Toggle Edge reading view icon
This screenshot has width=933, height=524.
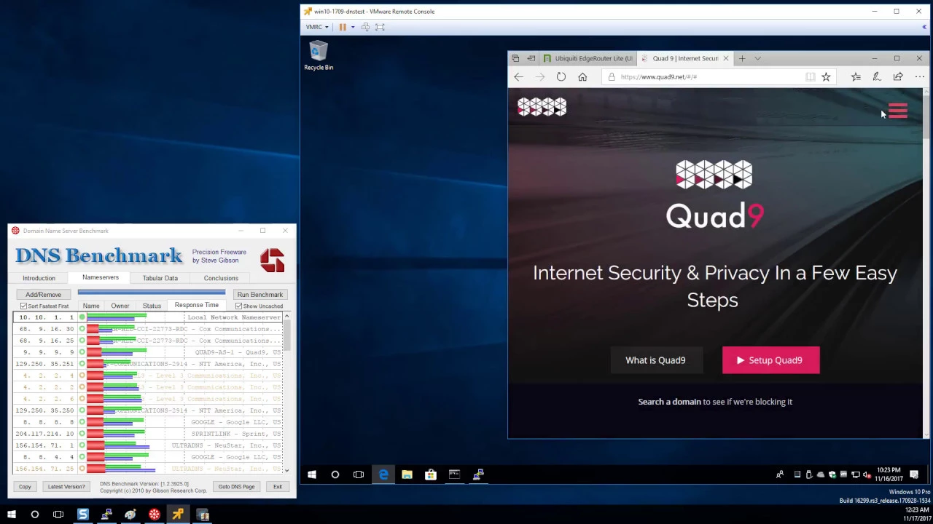point(811,77)
